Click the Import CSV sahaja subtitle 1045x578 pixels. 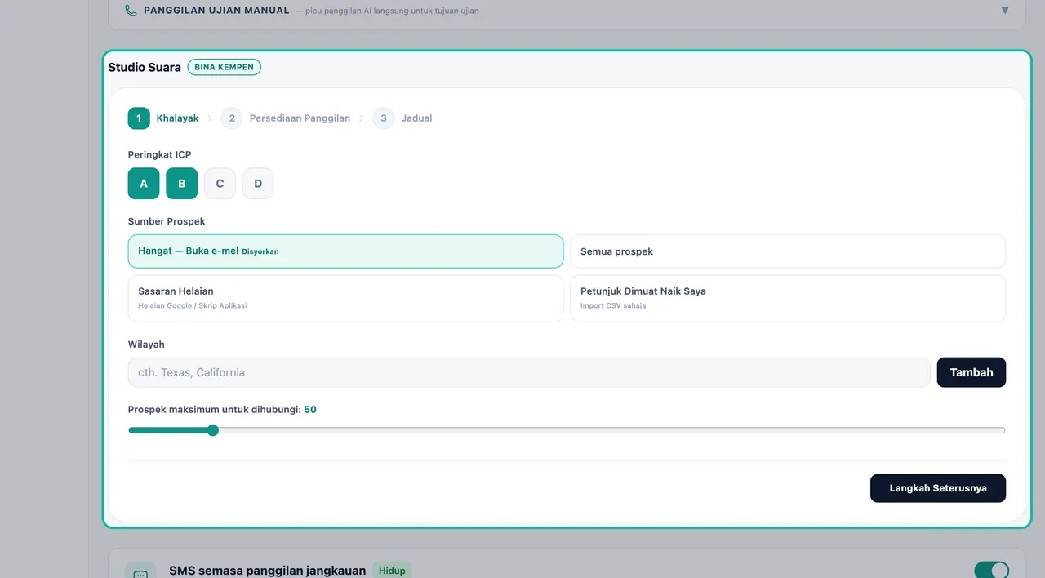[x=613, y=306]
